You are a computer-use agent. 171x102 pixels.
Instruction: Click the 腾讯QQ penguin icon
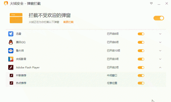click(11, 42)
